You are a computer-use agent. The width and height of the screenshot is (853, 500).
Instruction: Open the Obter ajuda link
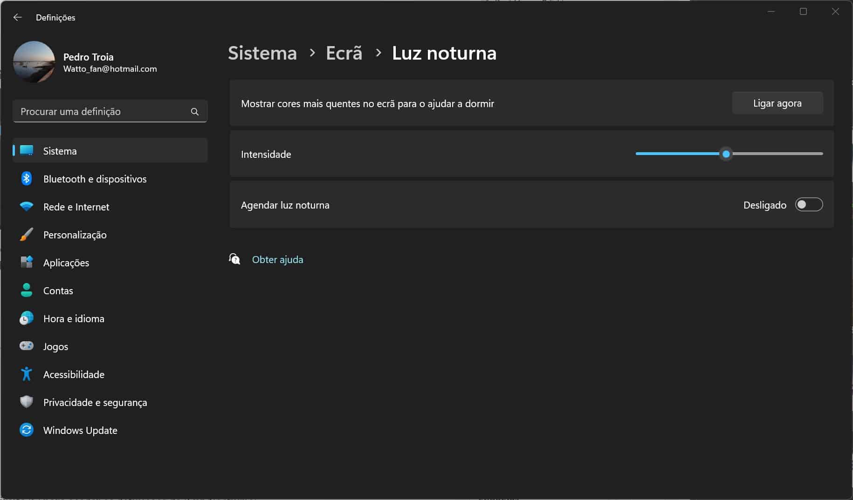click(277, 260)
